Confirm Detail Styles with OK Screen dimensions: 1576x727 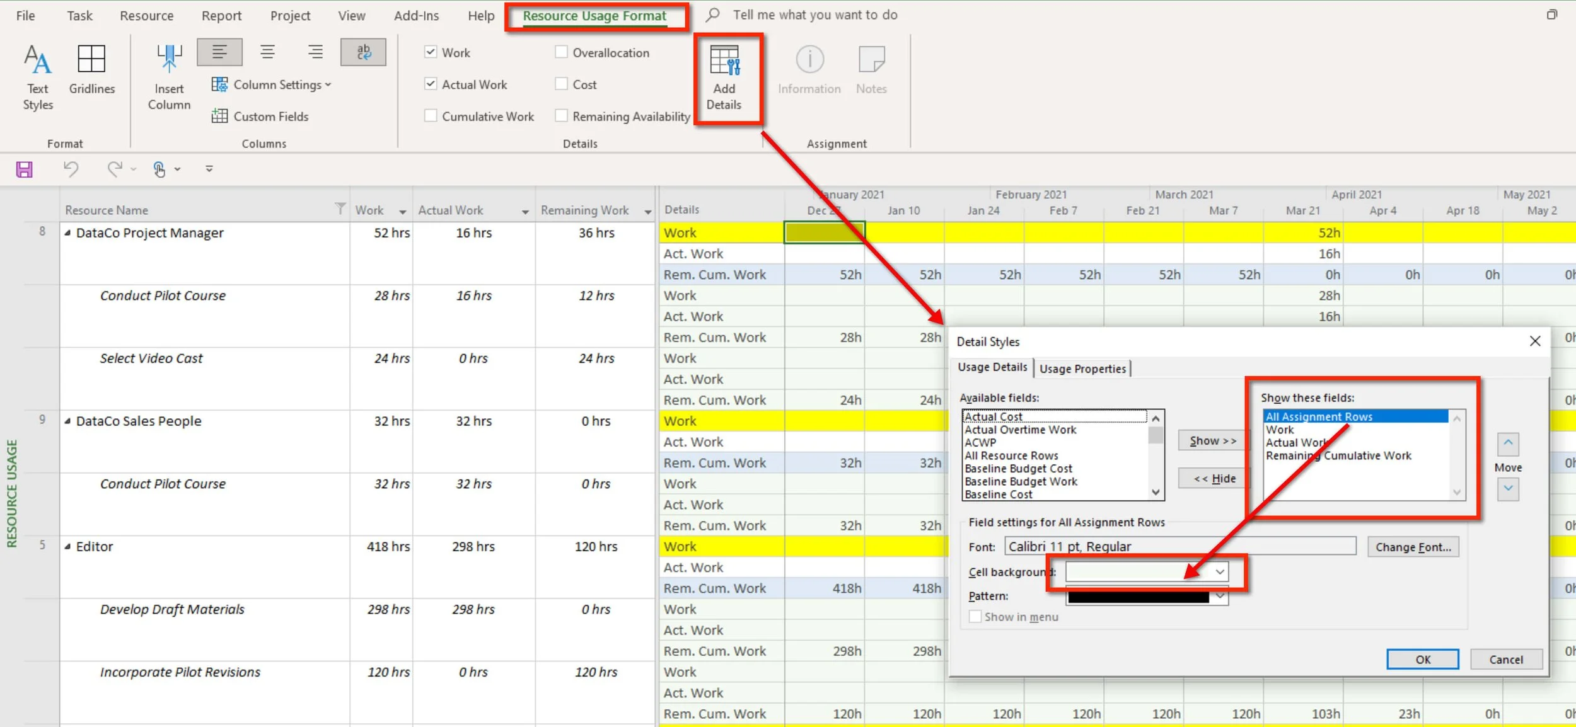tap(1422, 659)
